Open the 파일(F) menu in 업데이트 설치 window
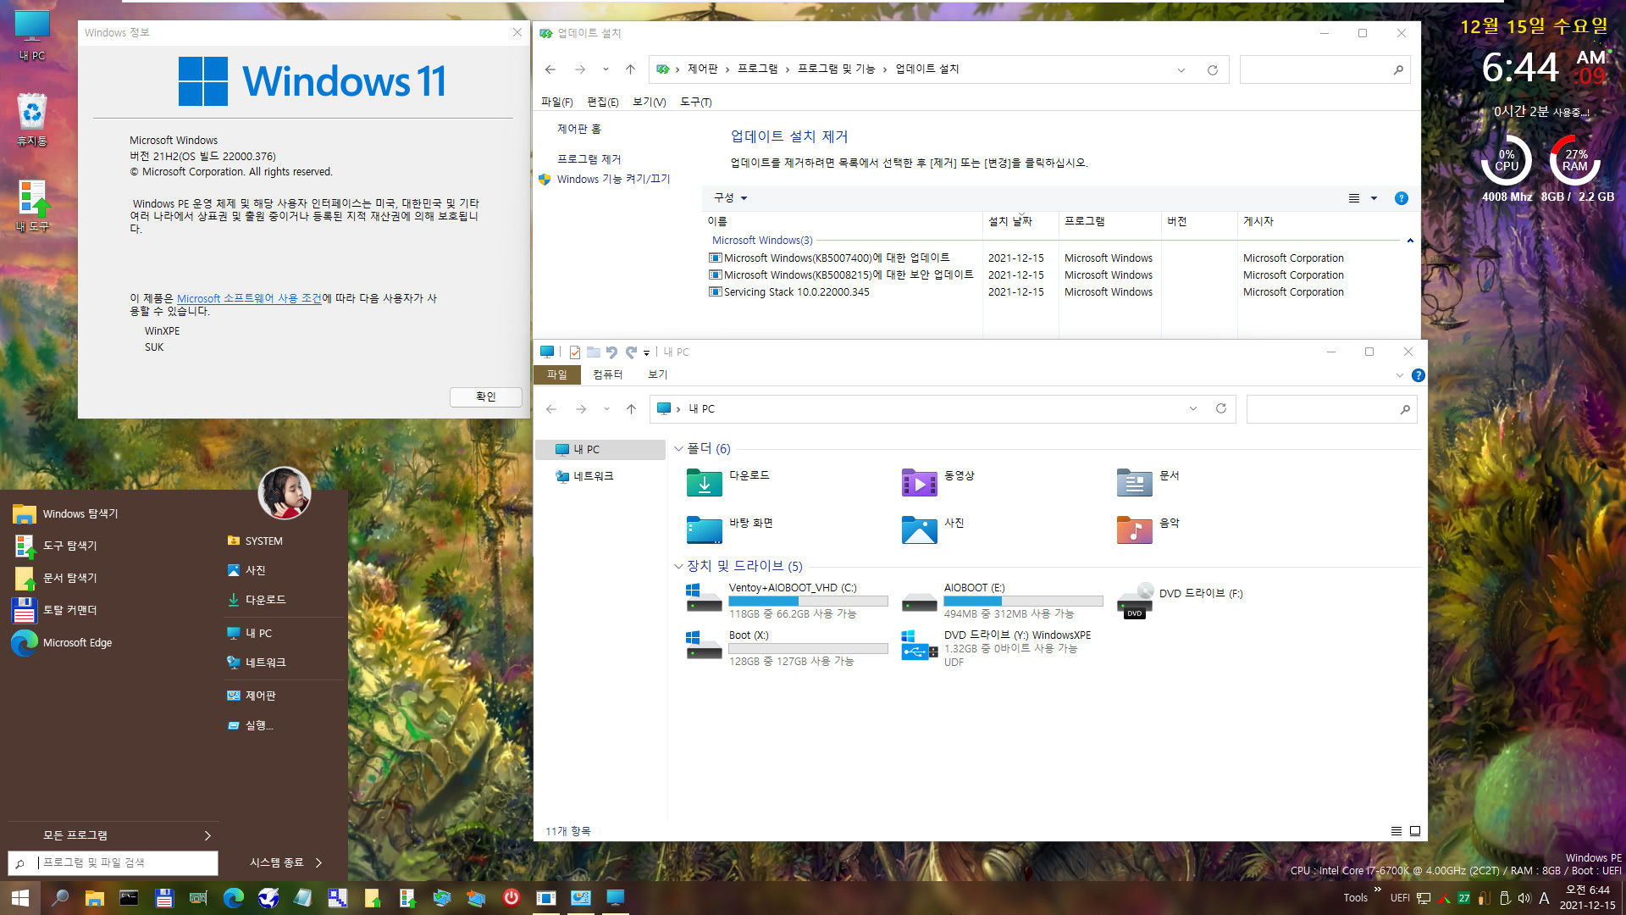This screenshot has width=1626, height=915. pos(556,102)
